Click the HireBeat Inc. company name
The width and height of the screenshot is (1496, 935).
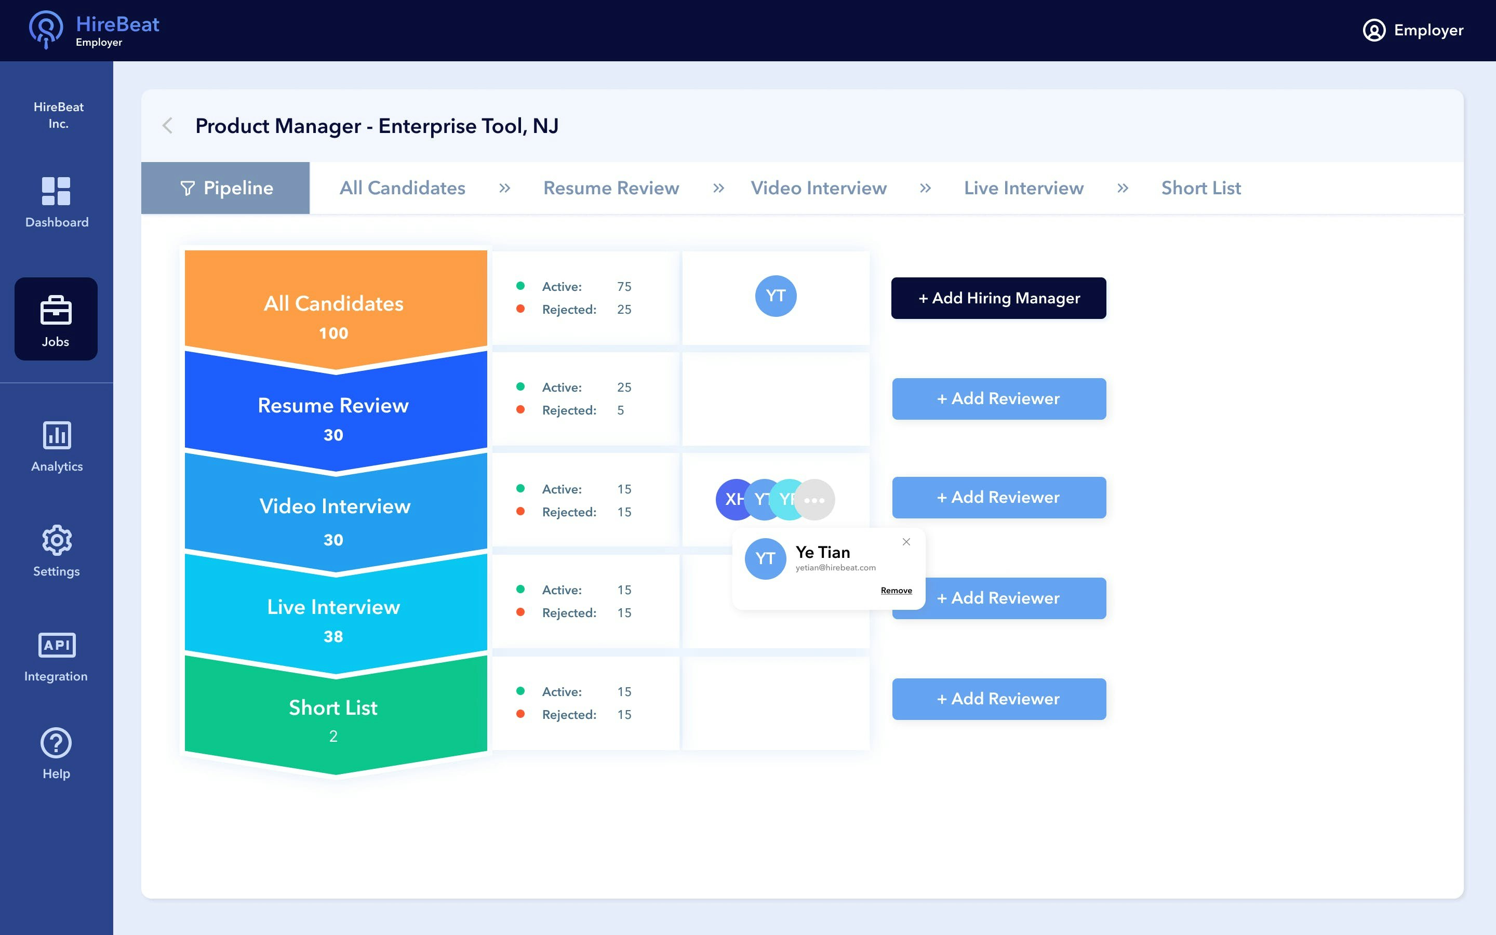point(58,115)
